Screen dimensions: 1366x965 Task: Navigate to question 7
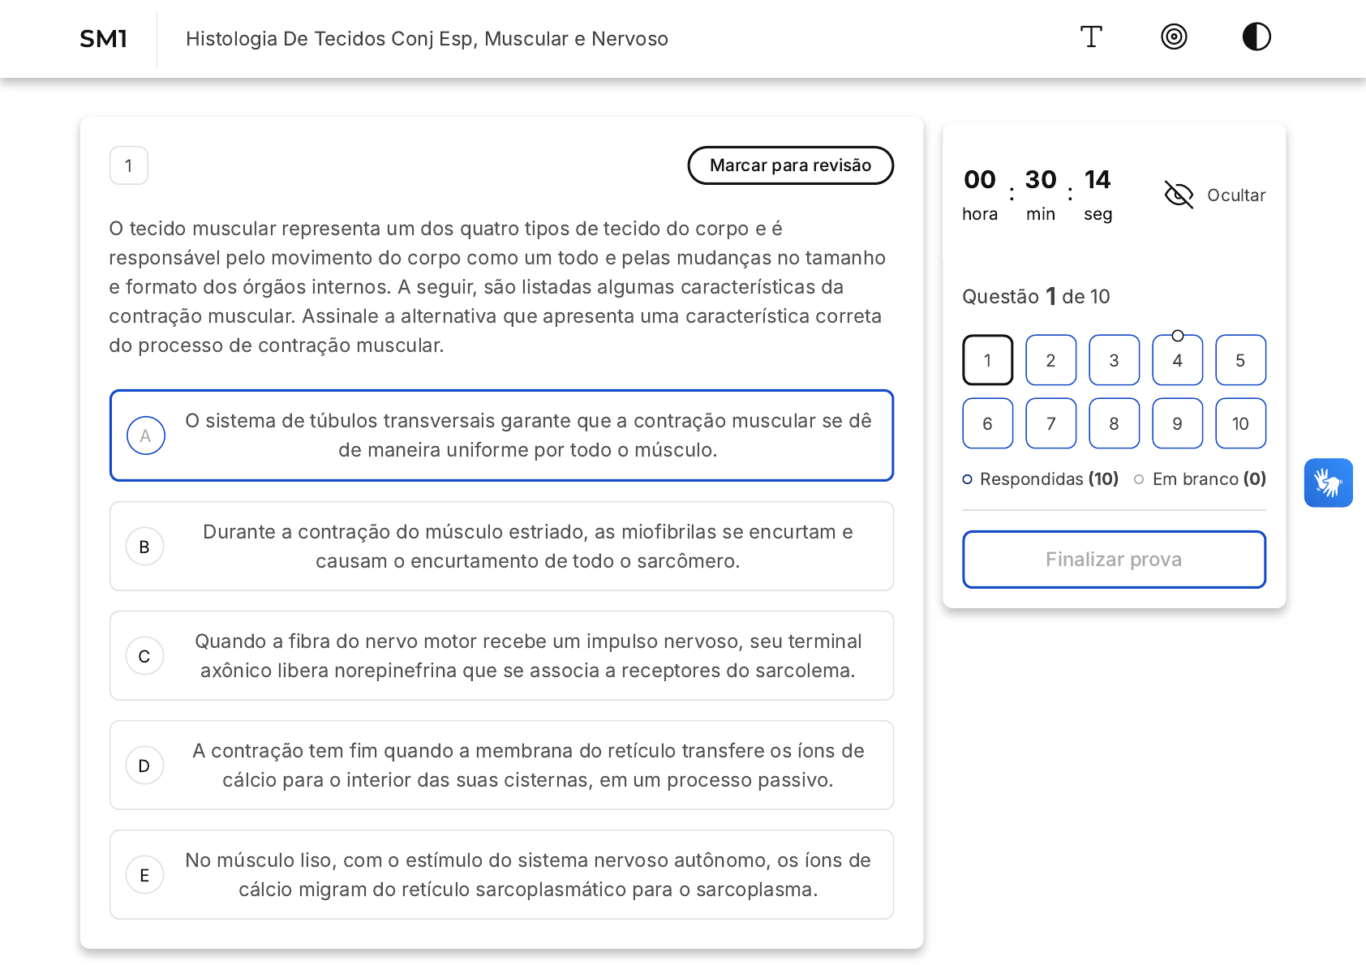[1050, 424]
